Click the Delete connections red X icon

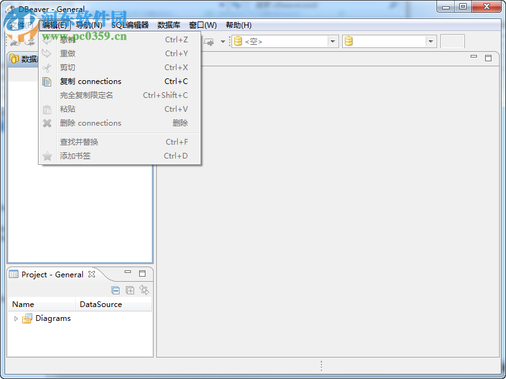pyautogui.click(x=47, y=123)
